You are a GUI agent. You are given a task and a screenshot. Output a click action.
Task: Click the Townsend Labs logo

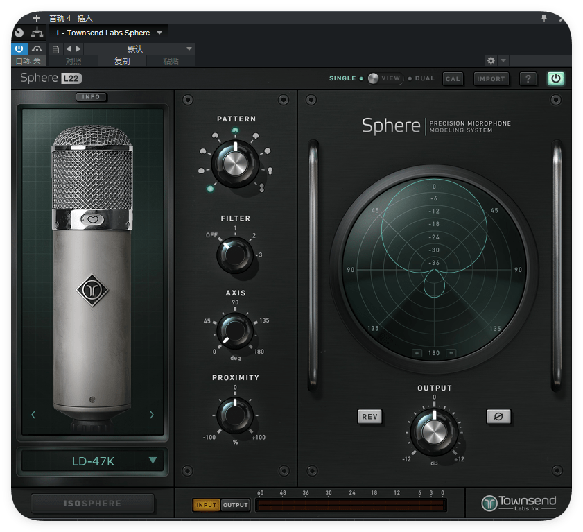tap(519, 503)
